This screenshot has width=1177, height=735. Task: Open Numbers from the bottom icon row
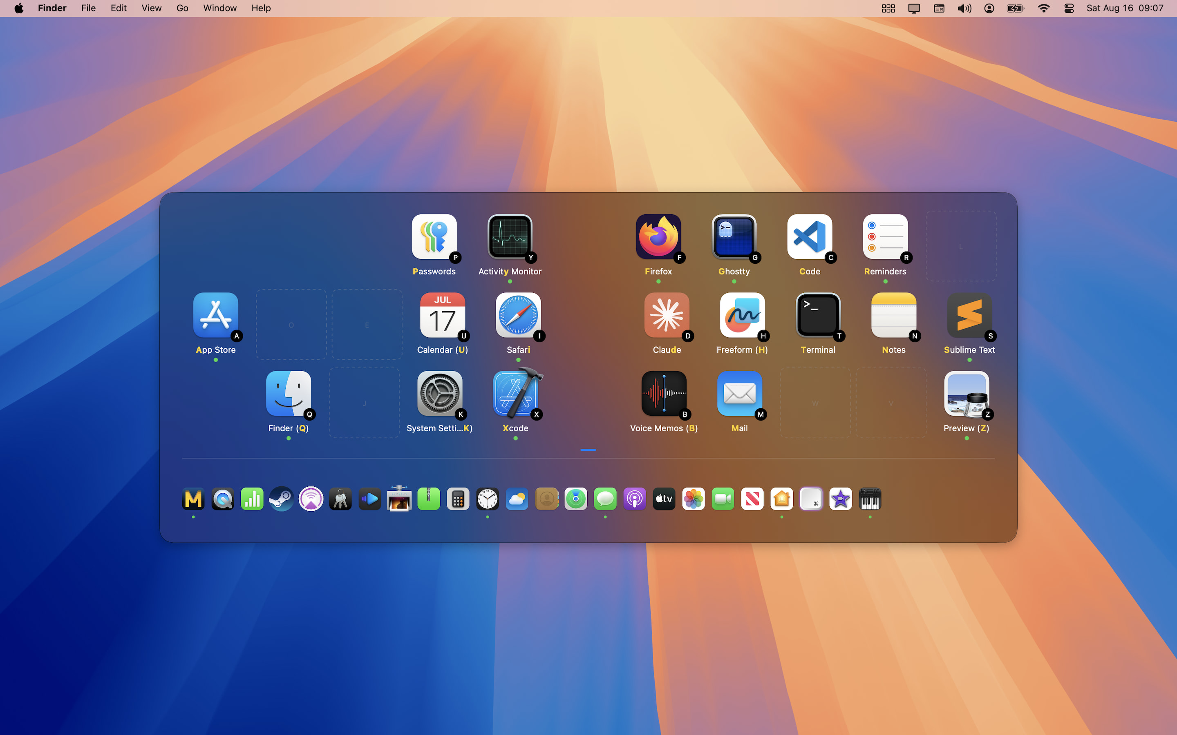tap(252, 499)
